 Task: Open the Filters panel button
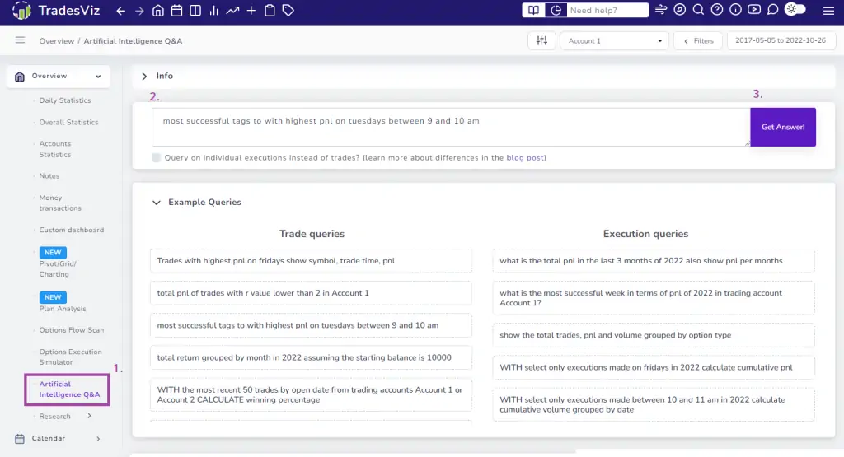tap(698, 41)
